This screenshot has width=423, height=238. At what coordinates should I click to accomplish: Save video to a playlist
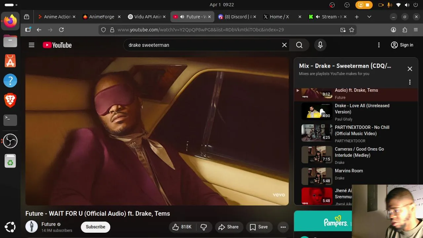(x=259, y=227)
